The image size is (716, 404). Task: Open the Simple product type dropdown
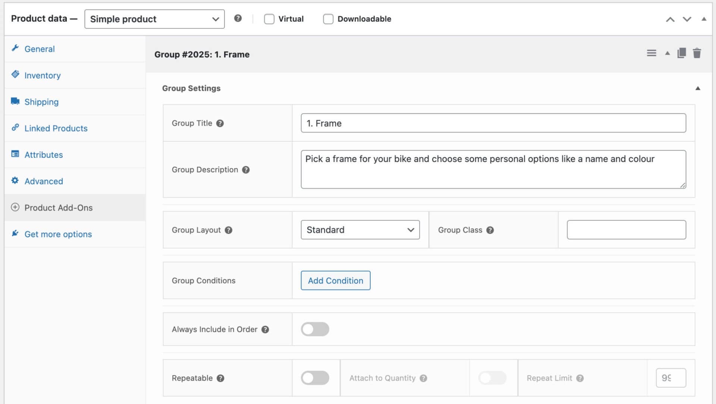coord(154,19)
